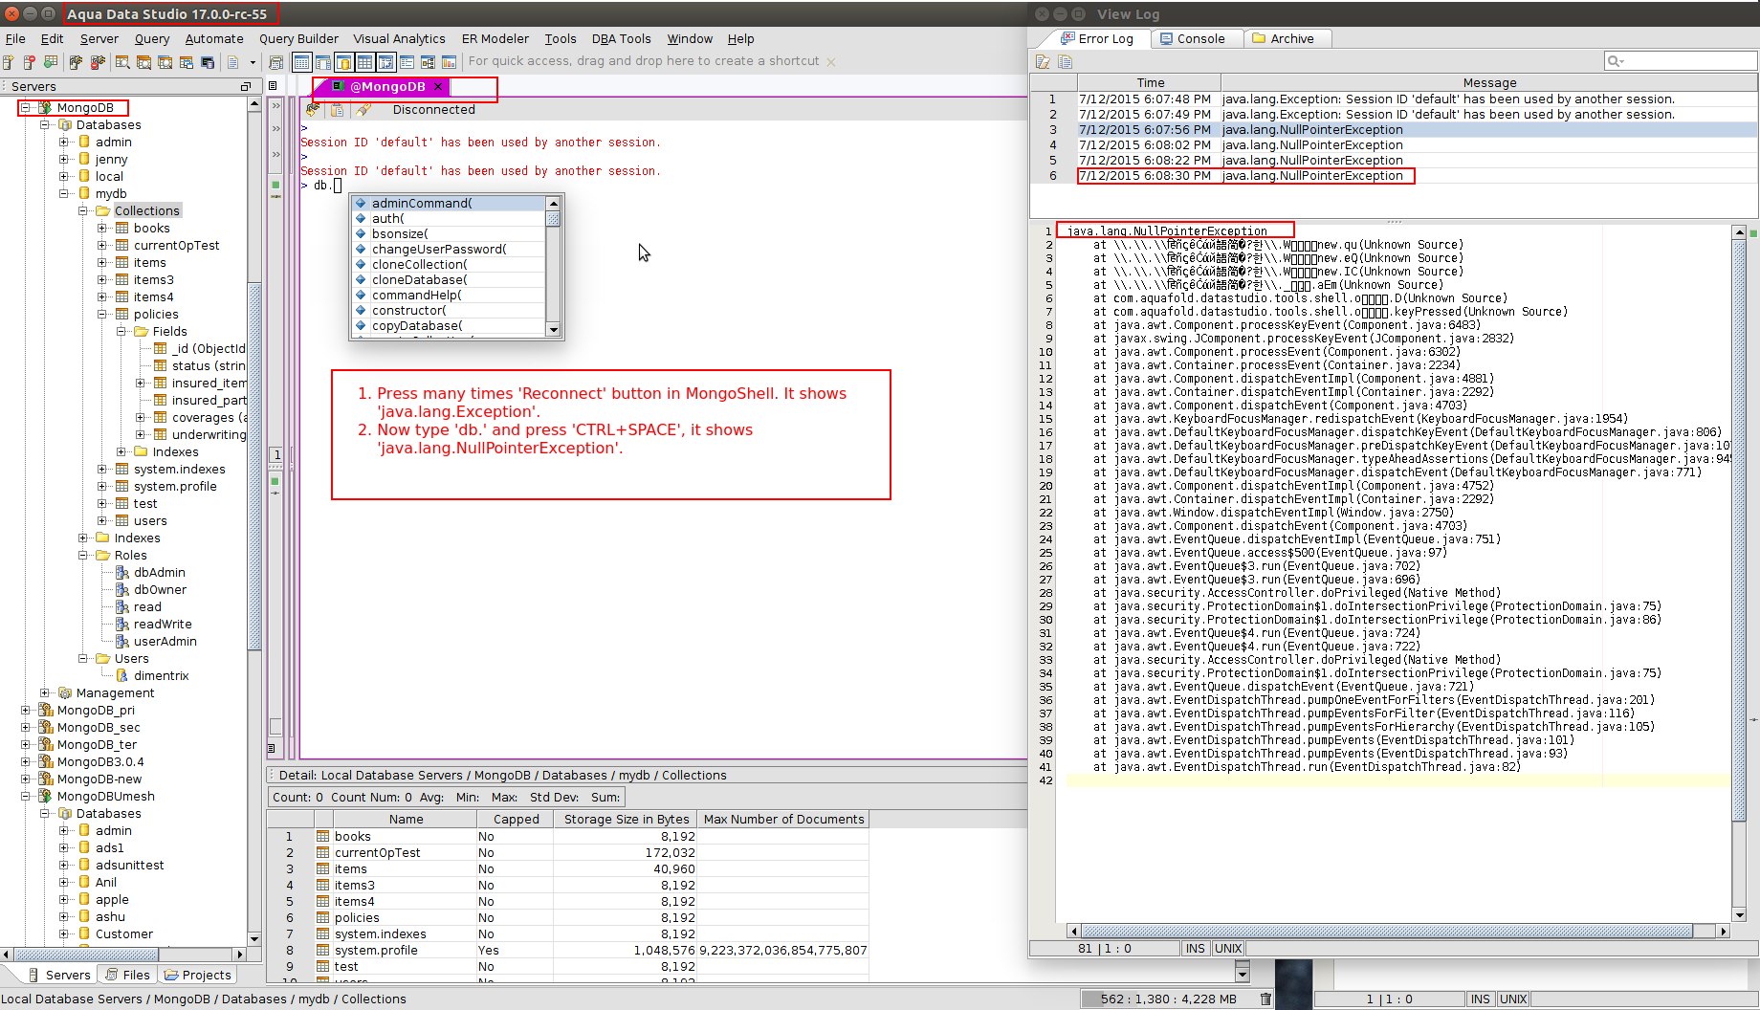Switch to the Projects tab at bottom

tap(198, 975)
